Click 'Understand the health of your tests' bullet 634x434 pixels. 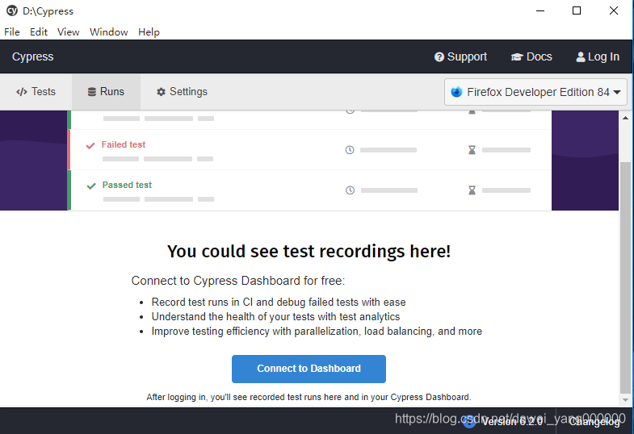[275, 316]
